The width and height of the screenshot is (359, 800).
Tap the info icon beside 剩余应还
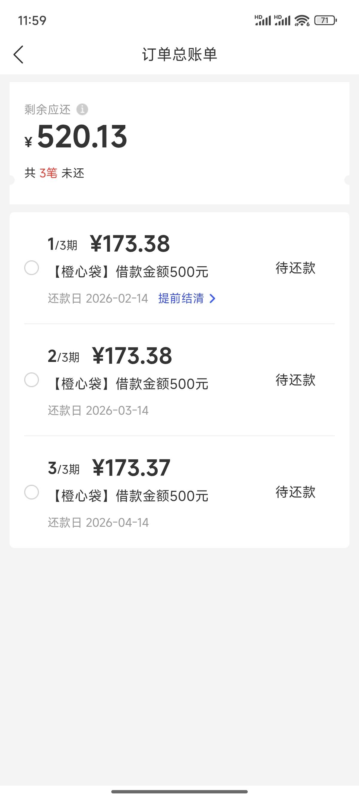82,109
